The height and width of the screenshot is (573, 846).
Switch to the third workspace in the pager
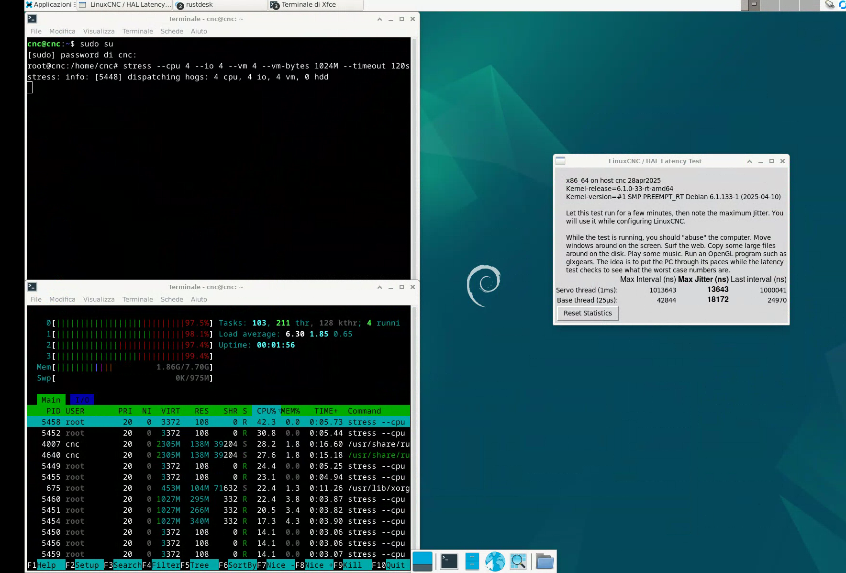pyautogui.click(x=789, y=5)
